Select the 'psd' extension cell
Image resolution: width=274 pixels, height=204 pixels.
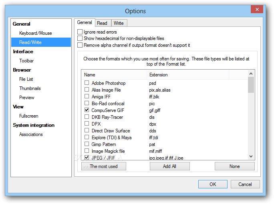click(x=153, y=83)
